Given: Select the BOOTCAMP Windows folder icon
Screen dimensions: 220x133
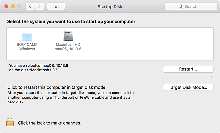Looking at the screenshot, I should tap(27, 37).
